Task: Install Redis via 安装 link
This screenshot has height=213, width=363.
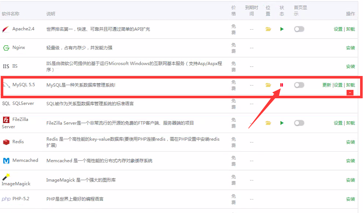Action: 351,142
